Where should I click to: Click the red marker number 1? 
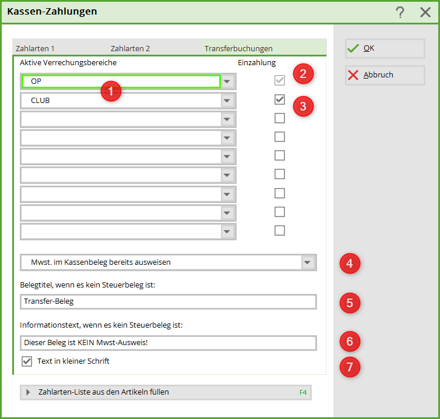[x=111, y=91]
